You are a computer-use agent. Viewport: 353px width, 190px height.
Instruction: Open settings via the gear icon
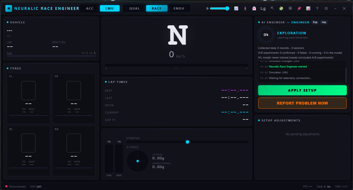[326, 8]
